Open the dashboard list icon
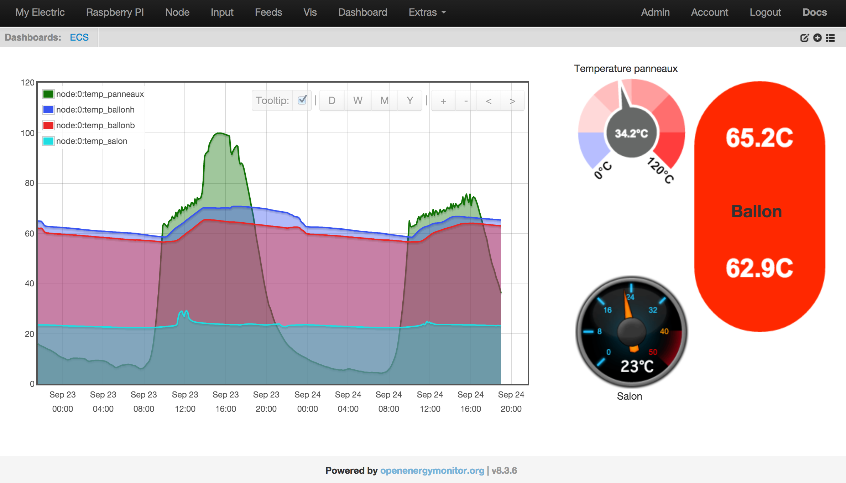Image resolution: width=846 pixels, height=483 pixels. (830, 38)
